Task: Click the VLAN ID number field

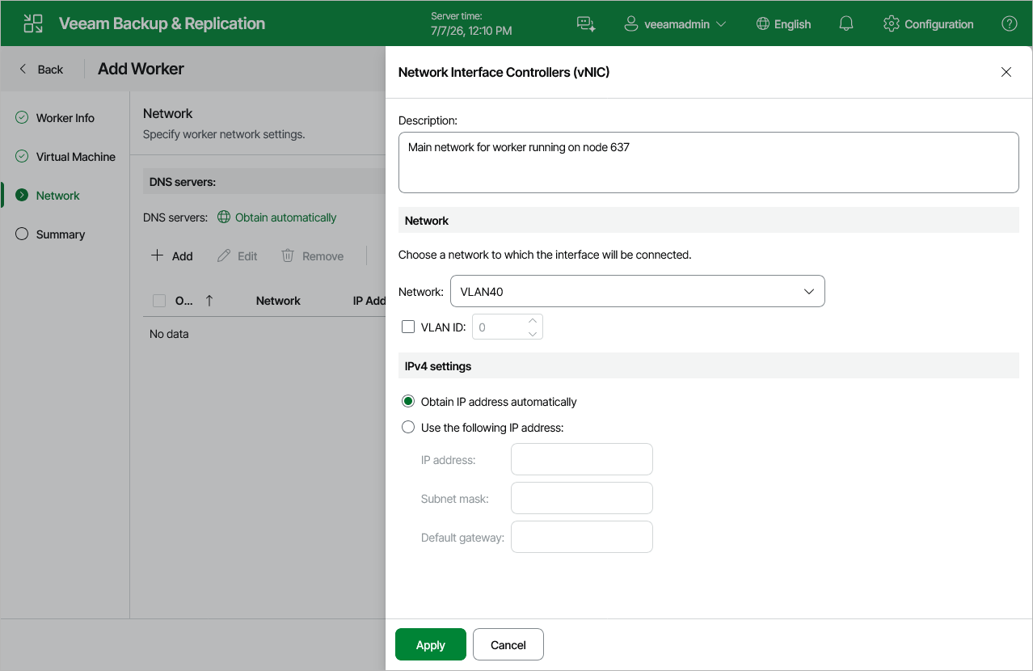Action: point(508,327)
